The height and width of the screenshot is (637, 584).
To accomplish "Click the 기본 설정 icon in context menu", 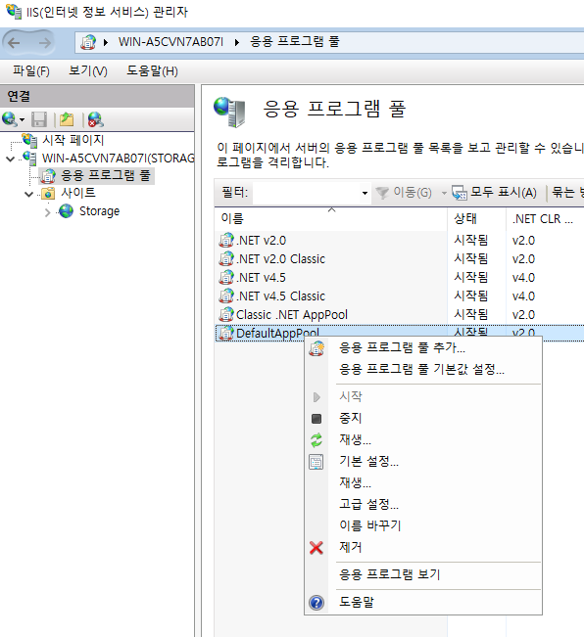I will [x=316, y=462].
